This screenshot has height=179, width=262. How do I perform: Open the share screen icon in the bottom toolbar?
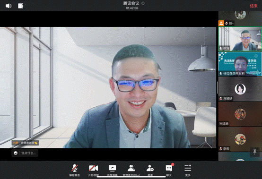pyautogui.click(x=112, y=170)
